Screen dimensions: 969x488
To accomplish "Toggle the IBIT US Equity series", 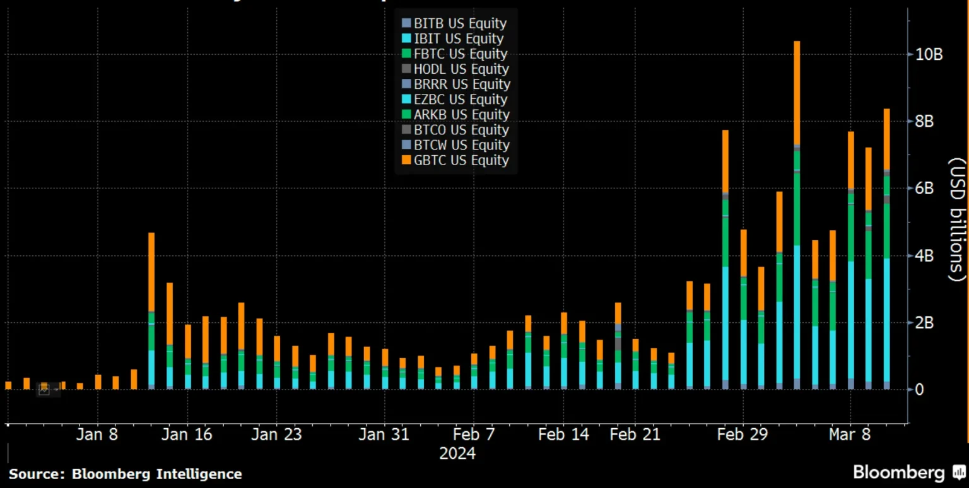I will pyautogui.click(x=458, y=38).
